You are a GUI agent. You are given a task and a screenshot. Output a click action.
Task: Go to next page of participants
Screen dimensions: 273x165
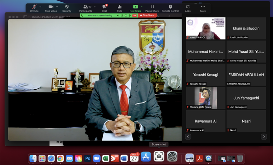point(263,136)
